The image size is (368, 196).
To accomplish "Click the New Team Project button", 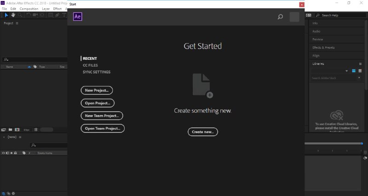I will pyautogui.click(x=102, y=116).
